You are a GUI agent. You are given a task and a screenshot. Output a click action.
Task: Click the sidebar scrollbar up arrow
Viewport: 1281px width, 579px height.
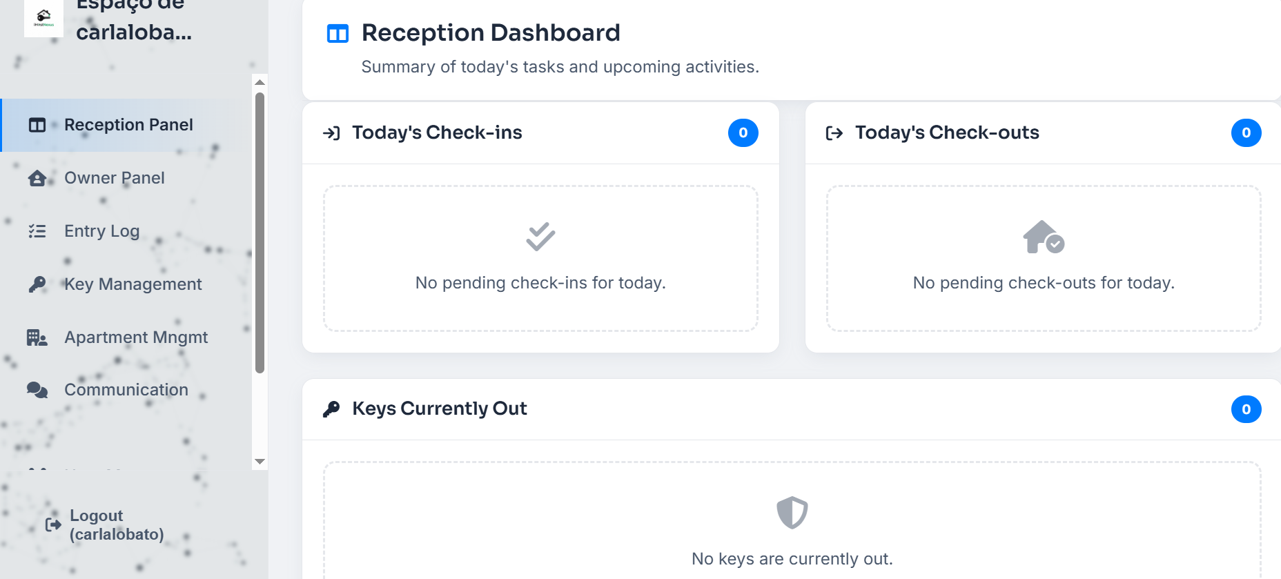tap(260, 82)
